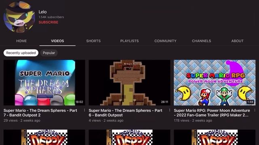
Task: Click the channel name Lelo
Action: click(42, 12)
